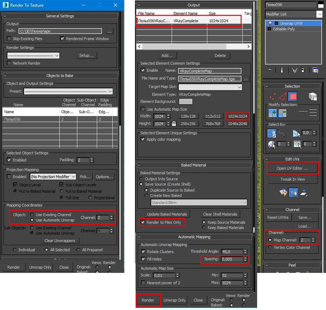
Task: Click Grow selection icon under Modify Selection
Action: click(x=272, y=113)
